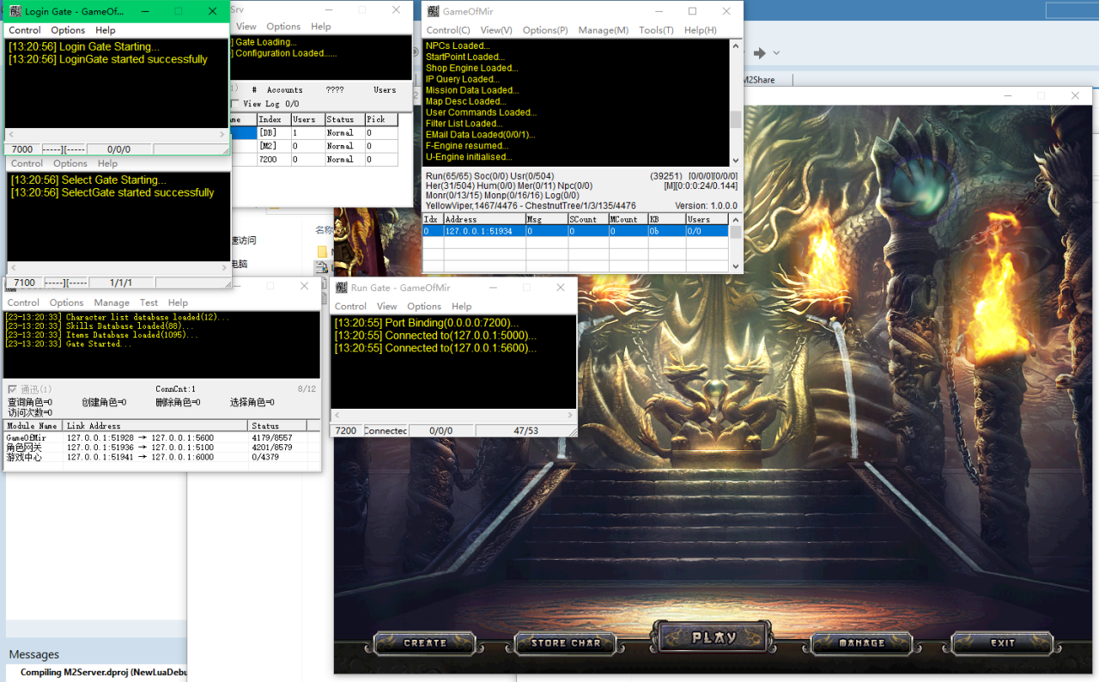Click the 47/53 status panel in Run Gate

point(525,430)
